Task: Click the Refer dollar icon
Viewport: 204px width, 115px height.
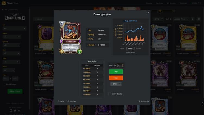Action: pyautogui.click(x=59, y=101)
